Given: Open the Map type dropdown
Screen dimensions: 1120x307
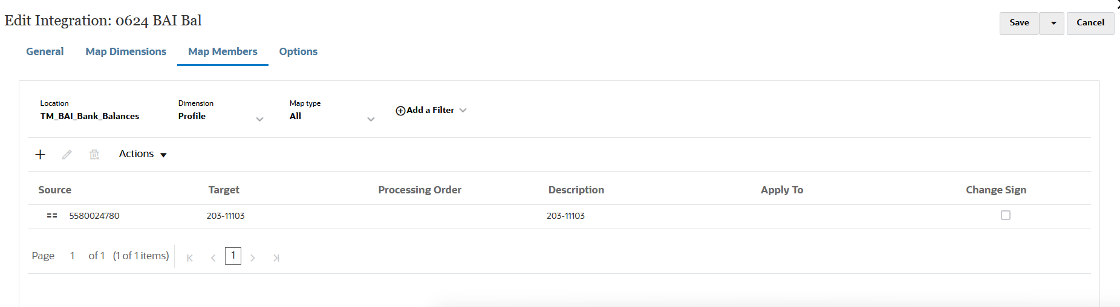Looking at the screenshot, I should click(371, 119).
